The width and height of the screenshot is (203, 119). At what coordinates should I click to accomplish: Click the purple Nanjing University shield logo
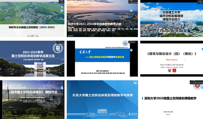coord(169,70)
